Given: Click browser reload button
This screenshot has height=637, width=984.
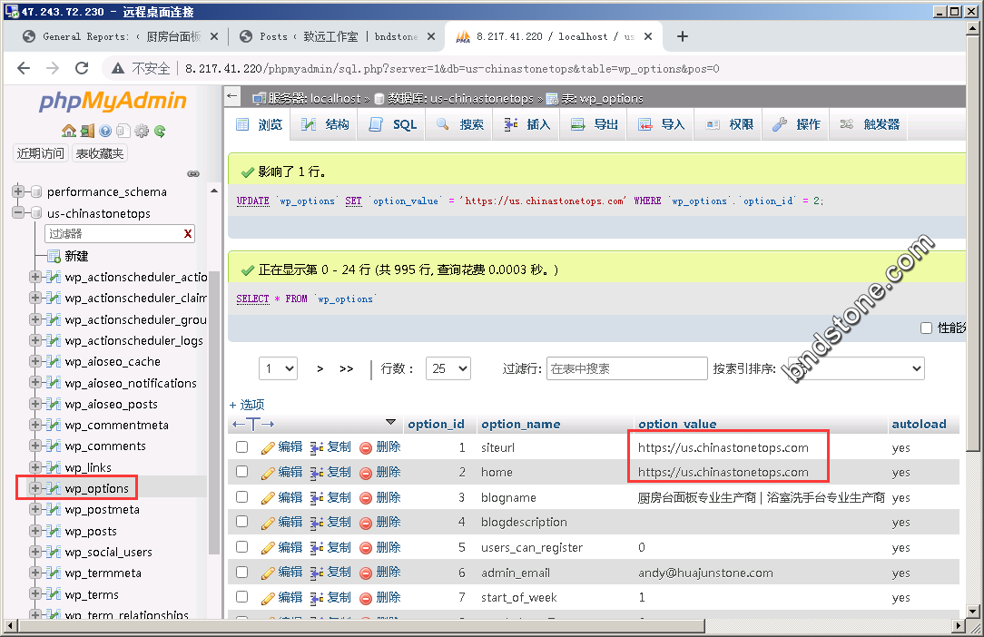Looking at the screenshot, I should (82, 68).
